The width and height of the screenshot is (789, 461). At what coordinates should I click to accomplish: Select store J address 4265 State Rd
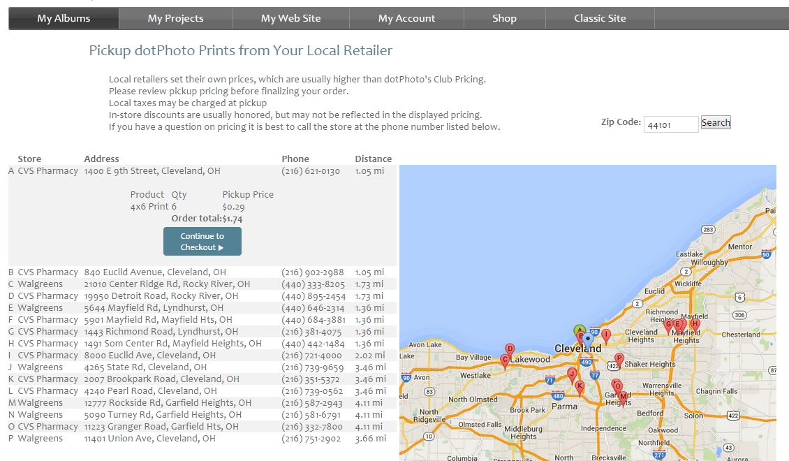click(x=145, y=367)
